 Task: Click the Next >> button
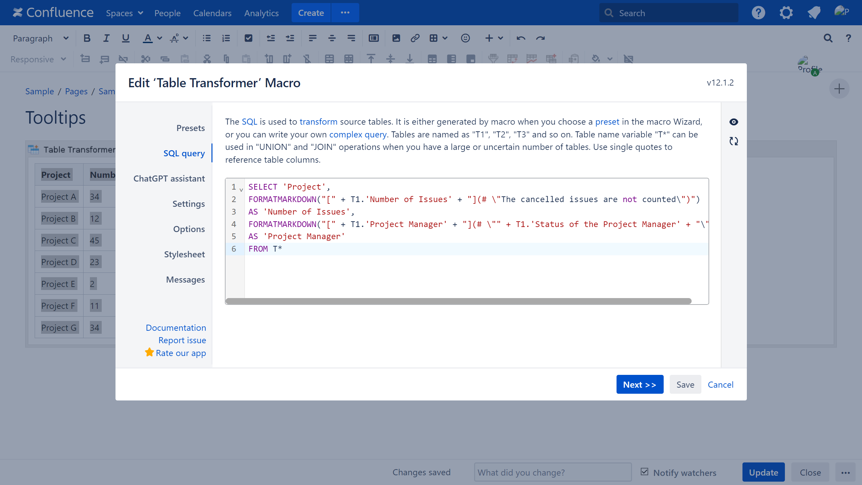(639, 384)
